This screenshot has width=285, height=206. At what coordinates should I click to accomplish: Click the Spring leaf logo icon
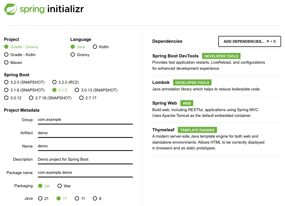(x=10, y=9)
